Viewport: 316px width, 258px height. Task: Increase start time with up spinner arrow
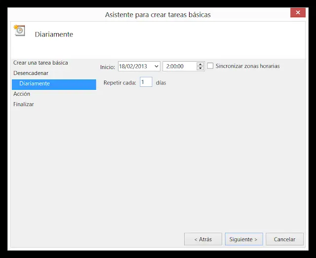coord(200,64)
